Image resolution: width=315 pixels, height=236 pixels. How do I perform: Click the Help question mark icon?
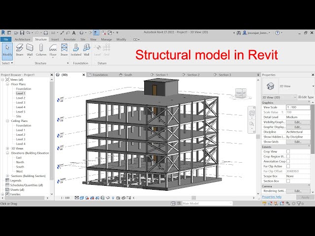coord(278,33)
